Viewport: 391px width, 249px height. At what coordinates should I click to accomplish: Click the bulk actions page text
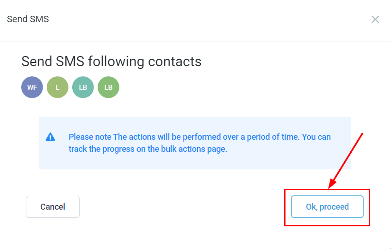pos(197,149)
